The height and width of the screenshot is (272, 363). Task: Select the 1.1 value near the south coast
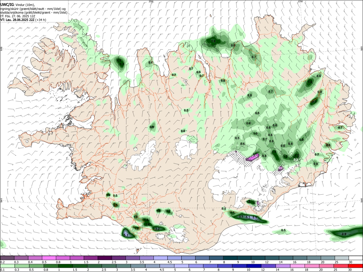pyautogui.click(x=232, y=212)
